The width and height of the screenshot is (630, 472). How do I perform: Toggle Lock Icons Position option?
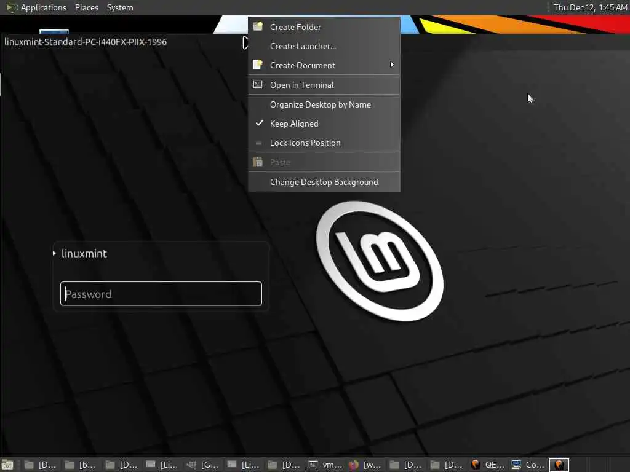click(324, 143)
